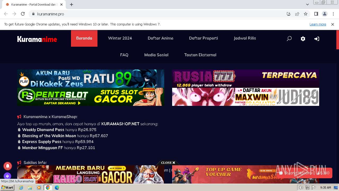339x191 pixels.
Task: Open the Chrome profile avatar
Action: (x=325, y=14)
